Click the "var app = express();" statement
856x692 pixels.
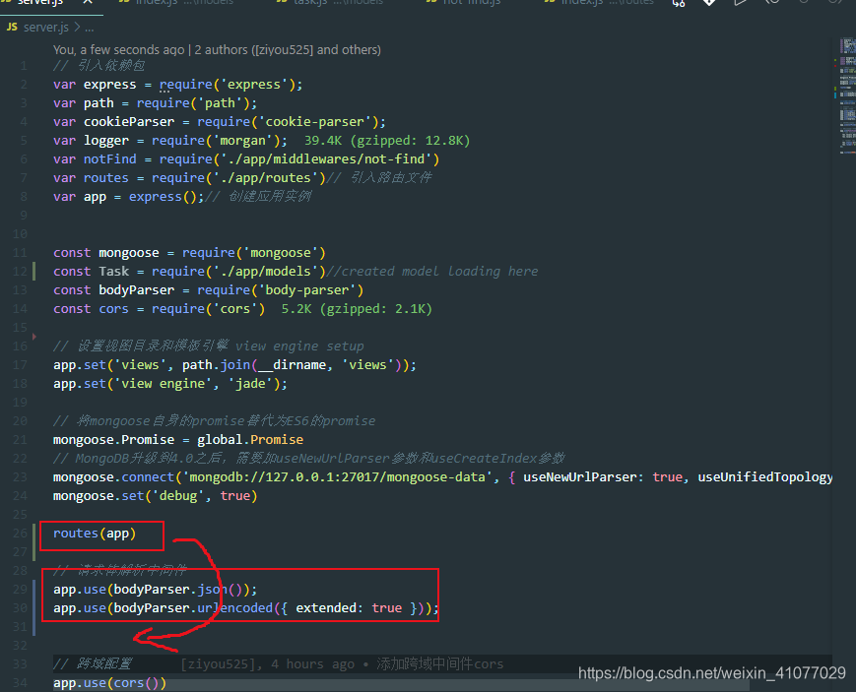point(128,197)
